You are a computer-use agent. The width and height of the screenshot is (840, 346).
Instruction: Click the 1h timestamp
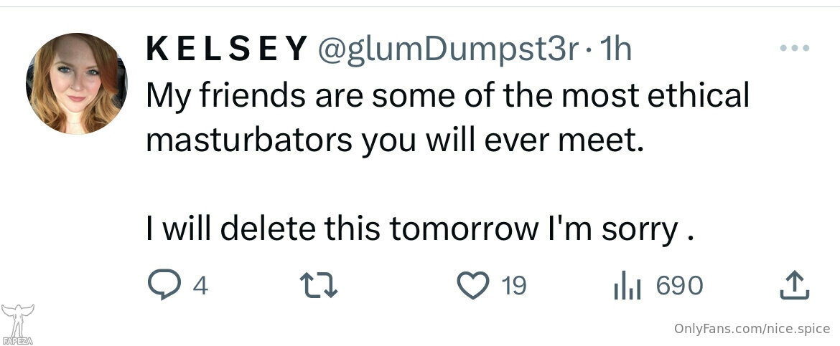tap(615, 49)
